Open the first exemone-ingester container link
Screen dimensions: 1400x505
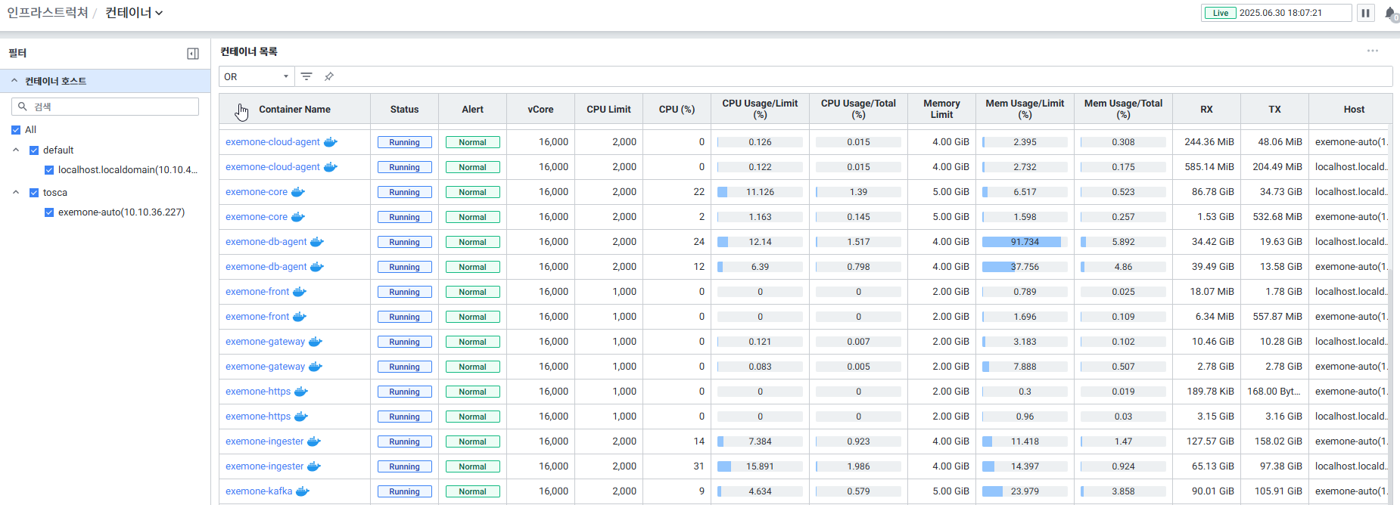[264, 441]
